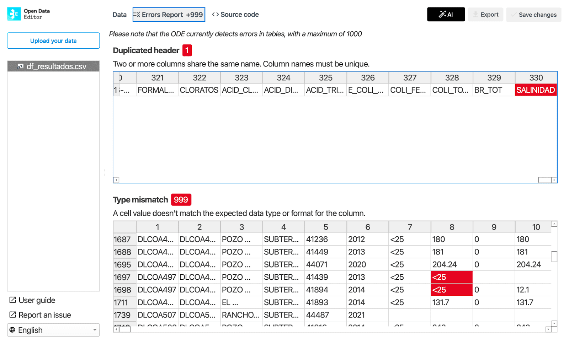Click the globe icon in language selector
The width and height of the screenshot is (569, 344).
click(12, 330)
